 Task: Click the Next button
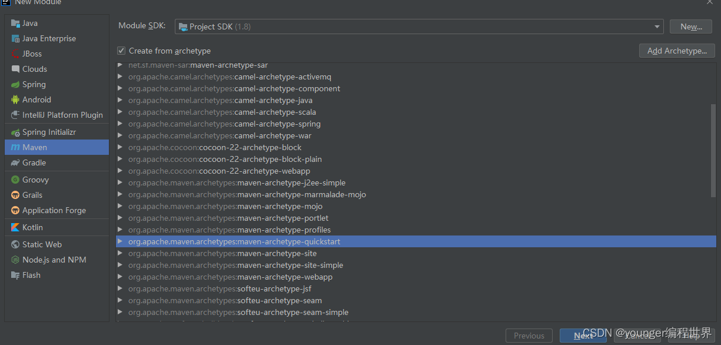pos(583,336)
